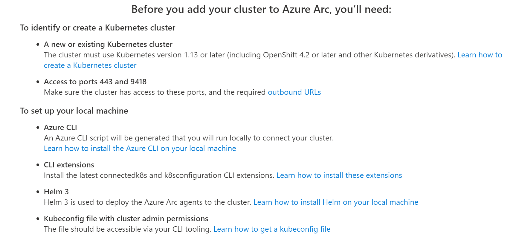Screen dimensions: 516x246
Task: Select 'Access to ports 443 and 9418' title
Action: pyautogui.click(x=95, y=82)
